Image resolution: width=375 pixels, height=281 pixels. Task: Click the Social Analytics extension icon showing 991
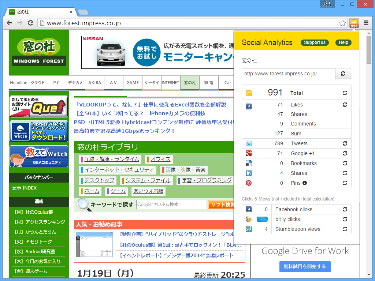(x=354, y=23)
